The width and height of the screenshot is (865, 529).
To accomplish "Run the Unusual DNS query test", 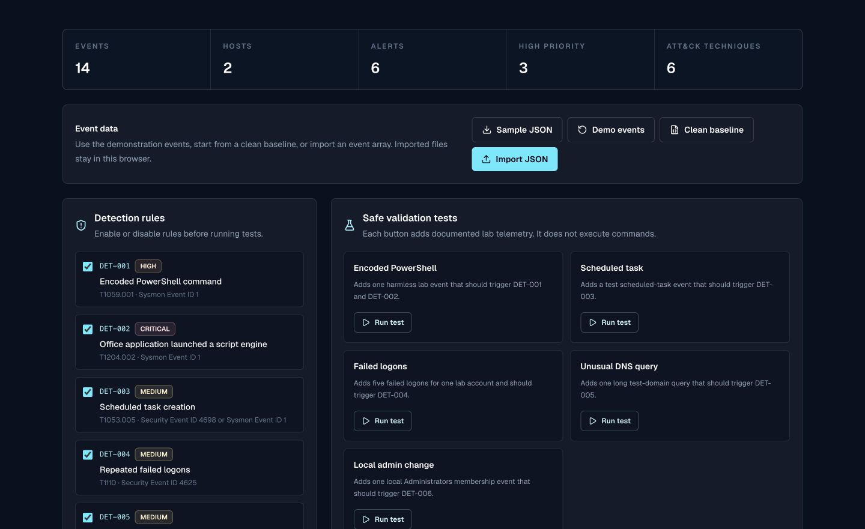I will tap(609, 421).
